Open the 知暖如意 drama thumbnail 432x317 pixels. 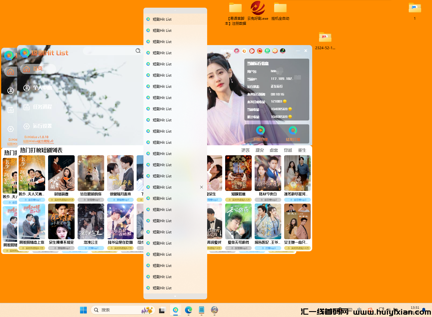(x=238, y=173)
